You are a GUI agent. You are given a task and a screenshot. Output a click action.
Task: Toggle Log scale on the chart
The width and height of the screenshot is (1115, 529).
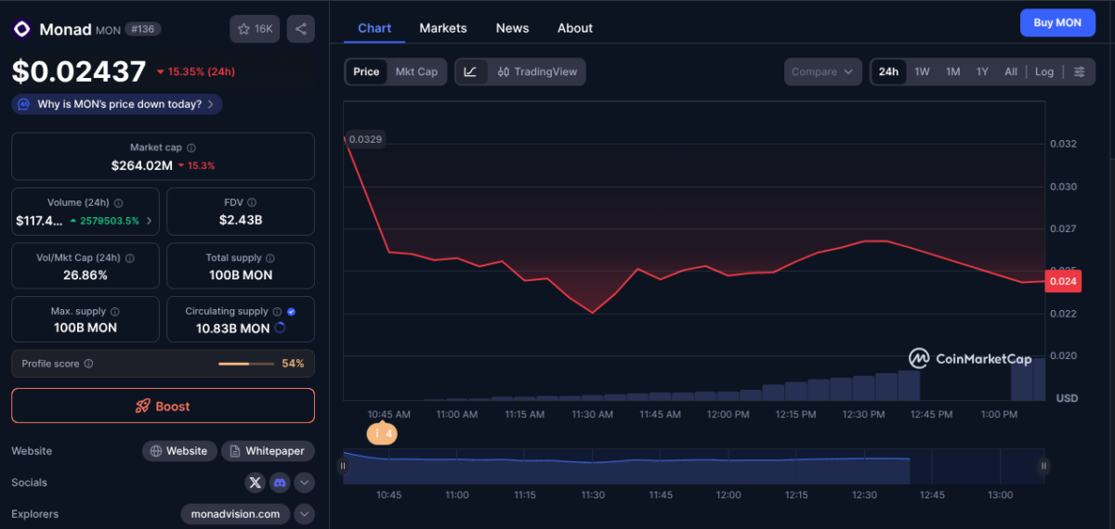tap(1044, 71)
